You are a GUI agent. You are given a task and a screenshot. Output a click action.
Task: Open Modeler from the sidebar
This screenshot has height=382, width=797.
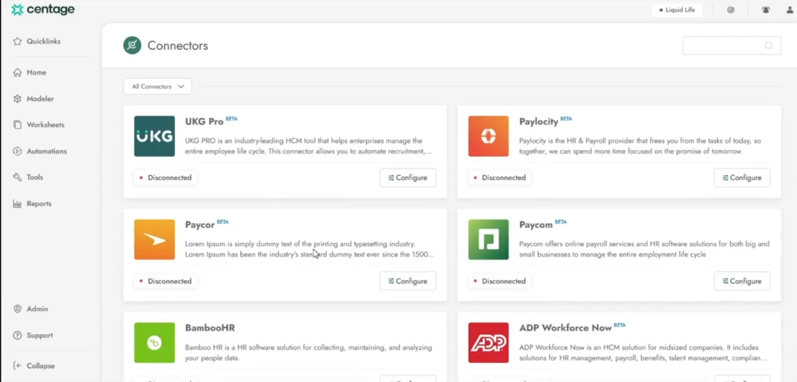(40, 99)
